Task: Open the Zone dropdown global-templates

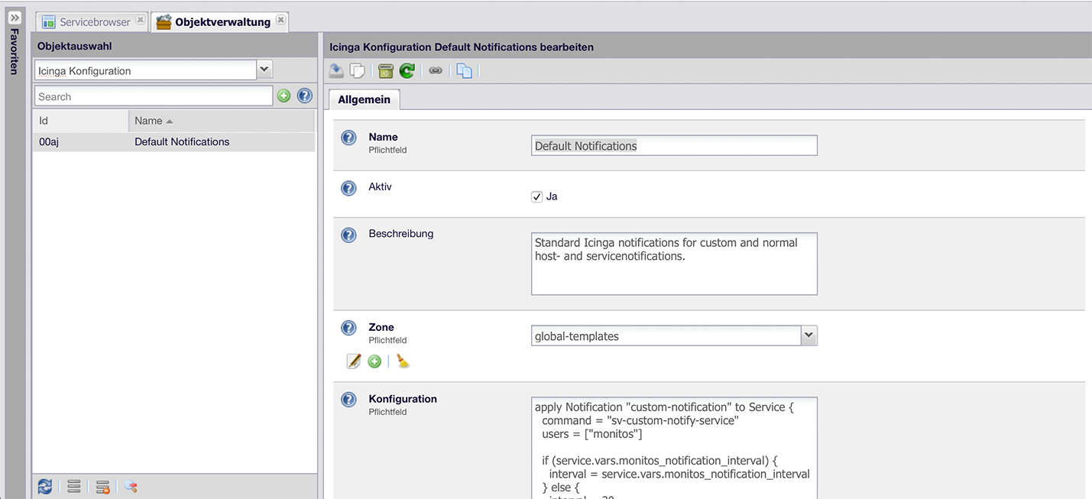Action: (809, 335)
